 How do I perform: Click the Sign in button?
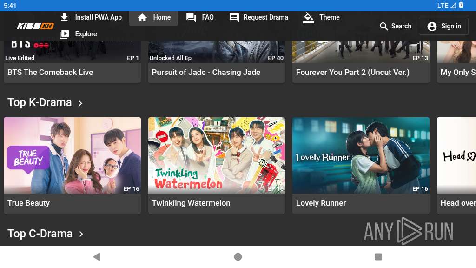point(443,26)
